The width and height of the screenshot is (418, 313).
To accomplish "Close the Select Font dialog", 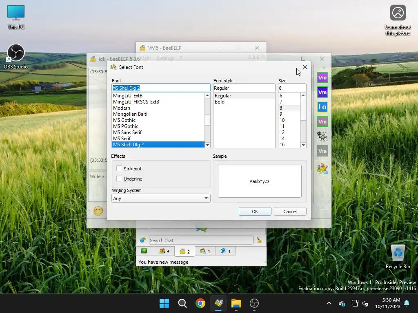I will pyautogui.click(x=305, y=67).
